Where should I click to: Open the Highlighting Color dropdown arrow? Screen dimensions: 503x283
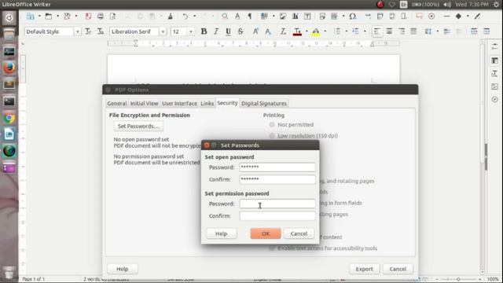[325, 31]
